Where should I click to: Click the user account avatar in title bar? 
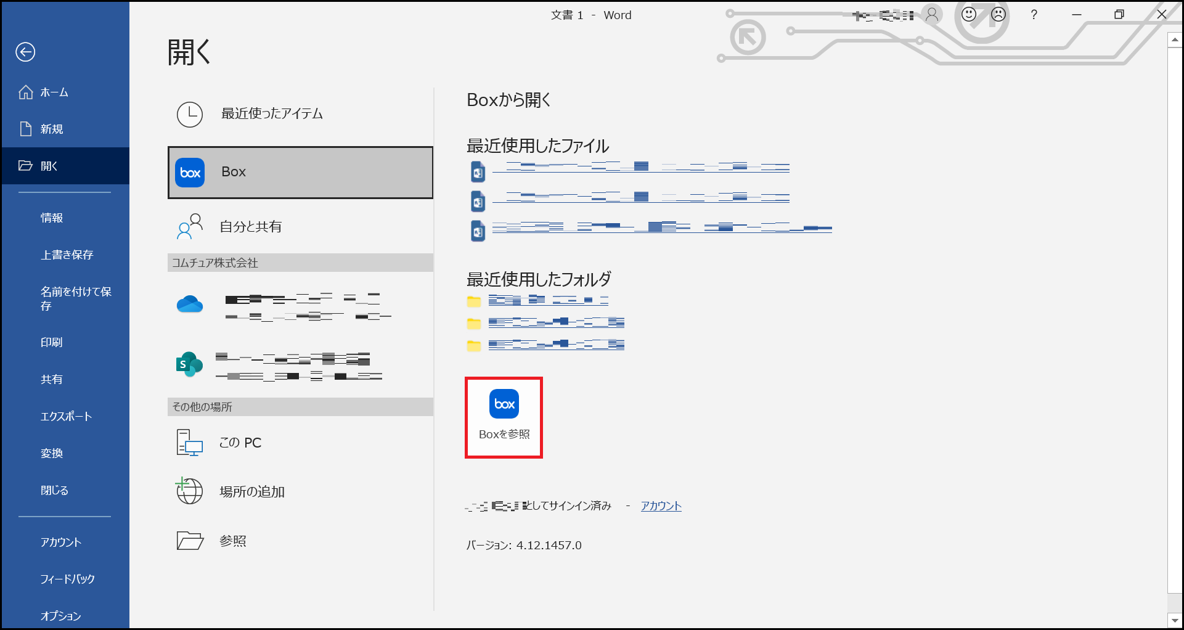932,15
